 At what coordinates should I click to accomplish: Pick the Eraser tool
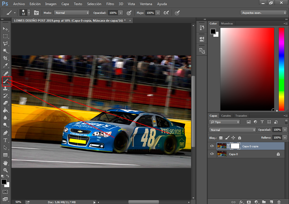5,103
